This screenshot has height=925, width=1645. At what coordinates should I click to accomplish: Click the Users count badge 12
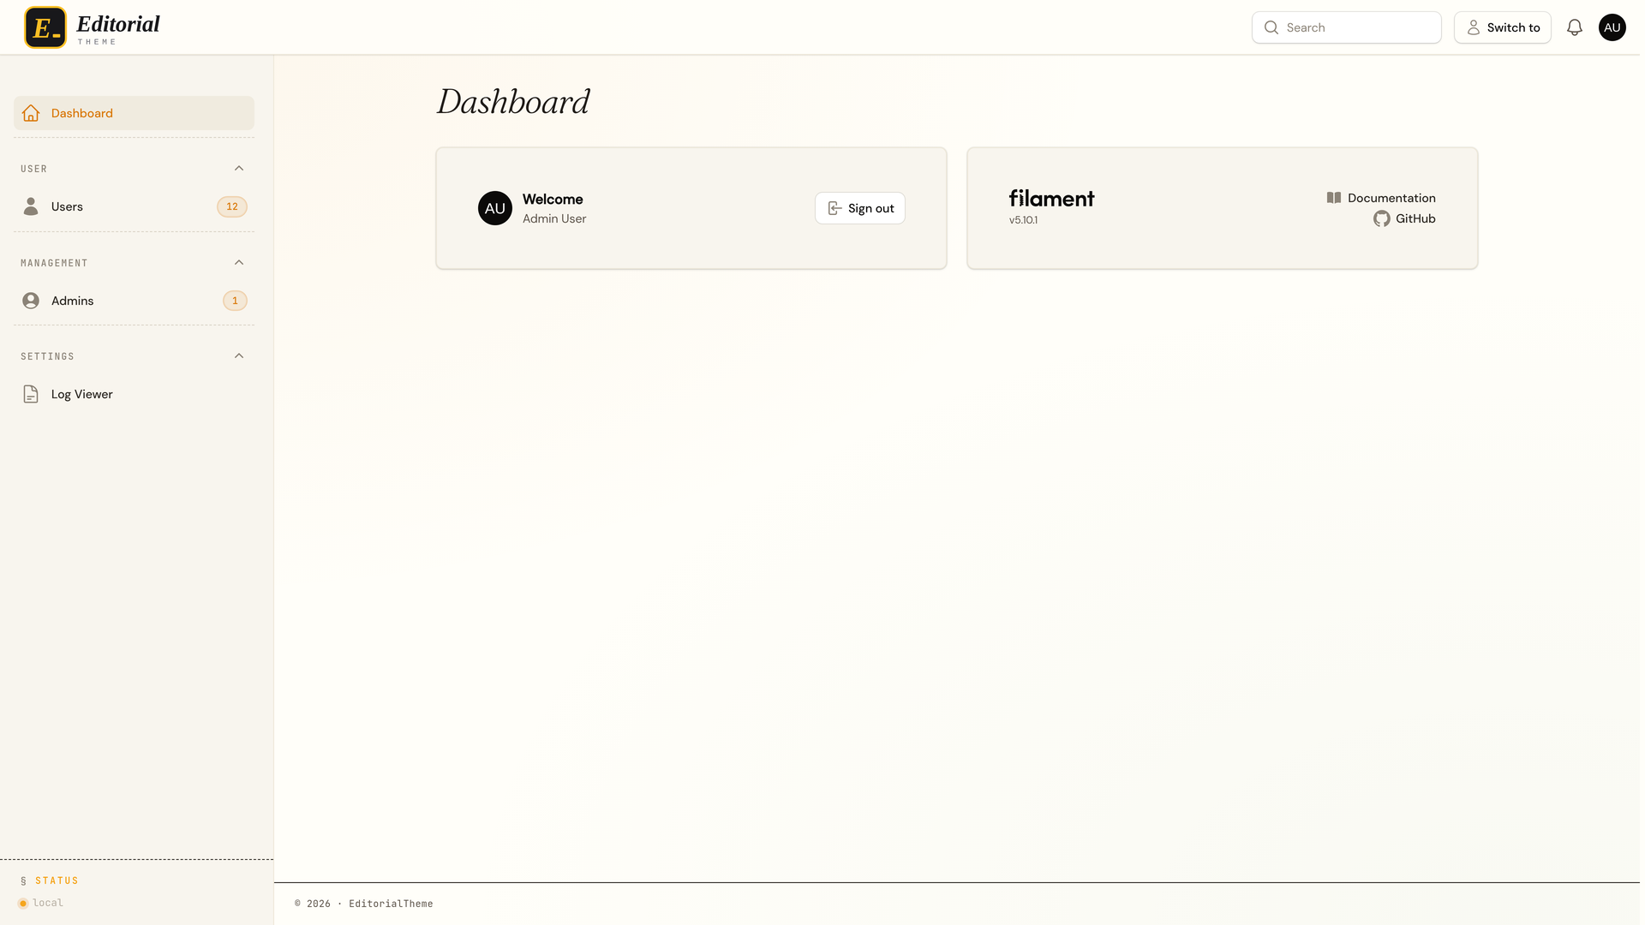pyautogui.click(x=232, y=206)
